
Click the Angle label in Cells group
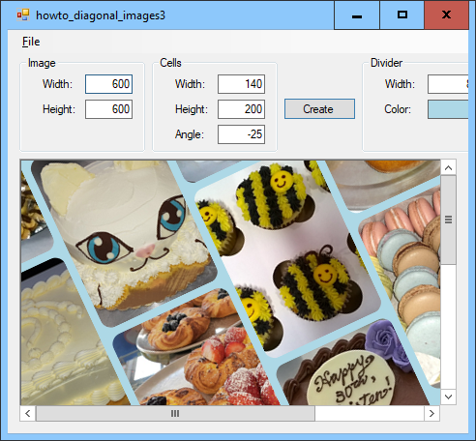190,134
